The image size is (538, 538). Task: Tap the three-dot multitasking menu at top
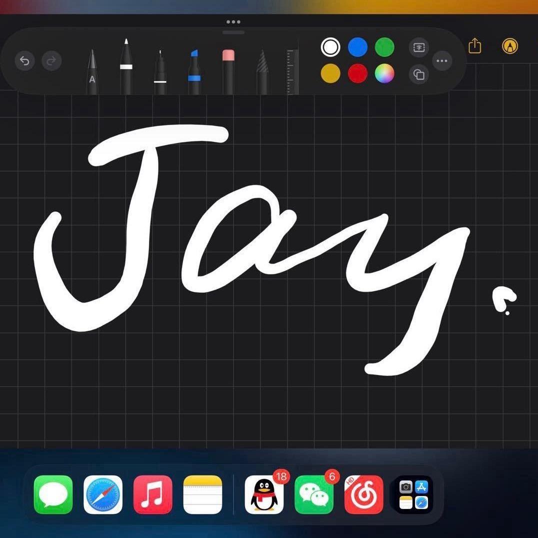pos(233,22)
